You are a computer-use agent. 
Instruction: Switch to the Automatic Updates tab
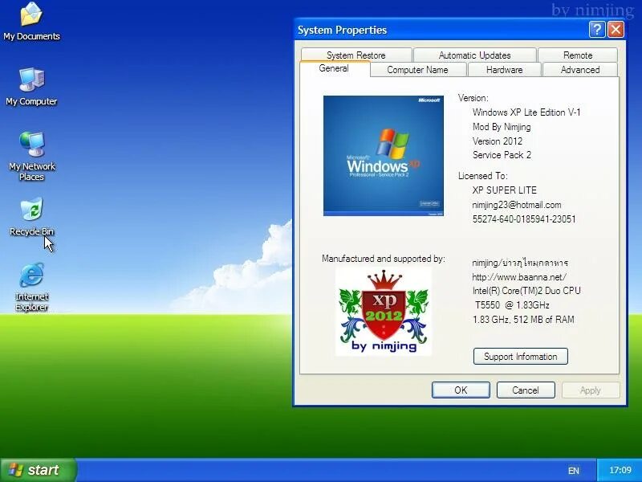[x=474, y=55]
